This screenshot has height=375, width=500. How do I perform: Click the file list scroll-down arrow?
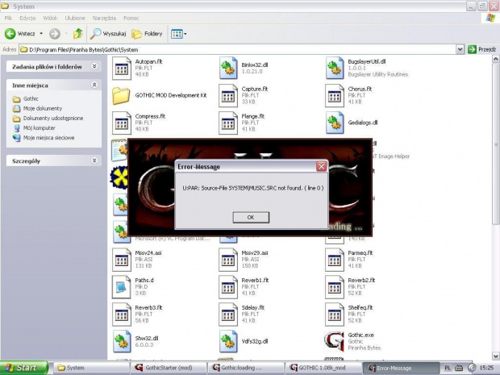(496, 356)
